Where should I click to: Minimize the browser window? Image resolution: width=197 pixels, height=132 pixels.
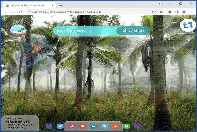(x=171, y=4)
